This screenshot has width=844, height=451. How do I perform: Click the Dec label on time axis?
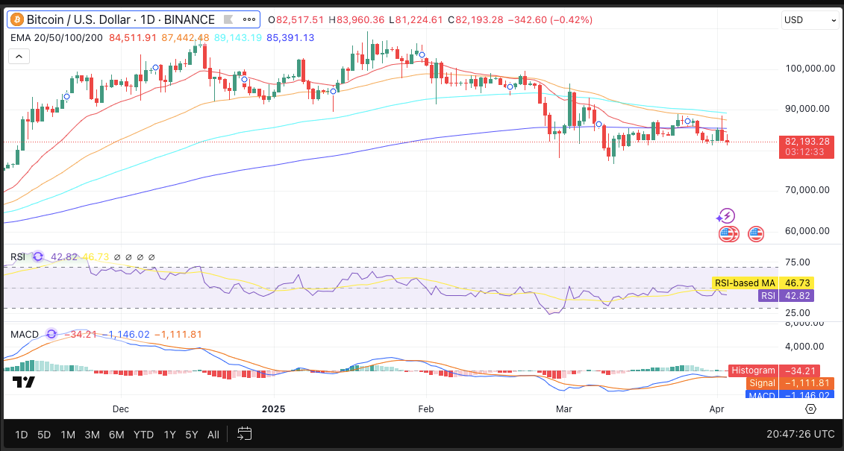tap(121, 409)
